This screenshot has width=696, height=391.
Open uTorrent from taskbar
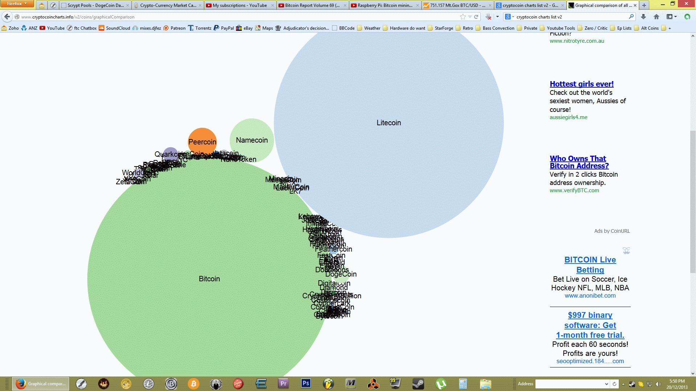[x=440, y=383]
